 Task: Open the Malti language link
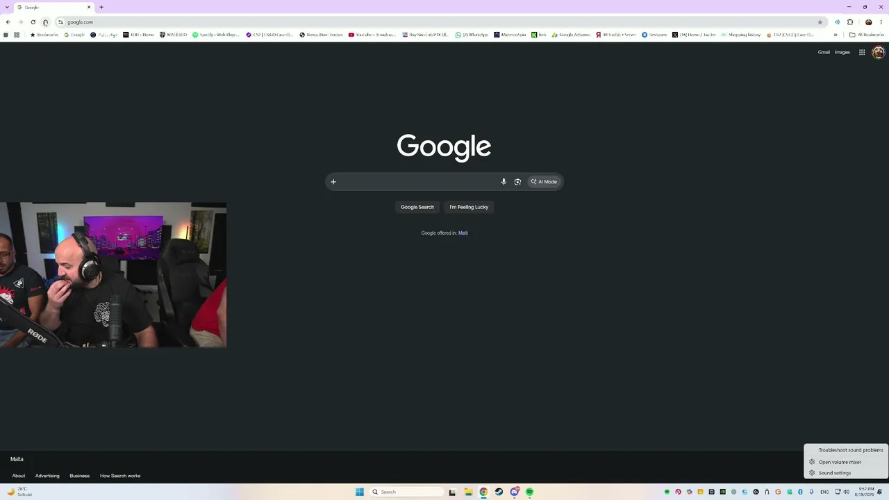463,233
